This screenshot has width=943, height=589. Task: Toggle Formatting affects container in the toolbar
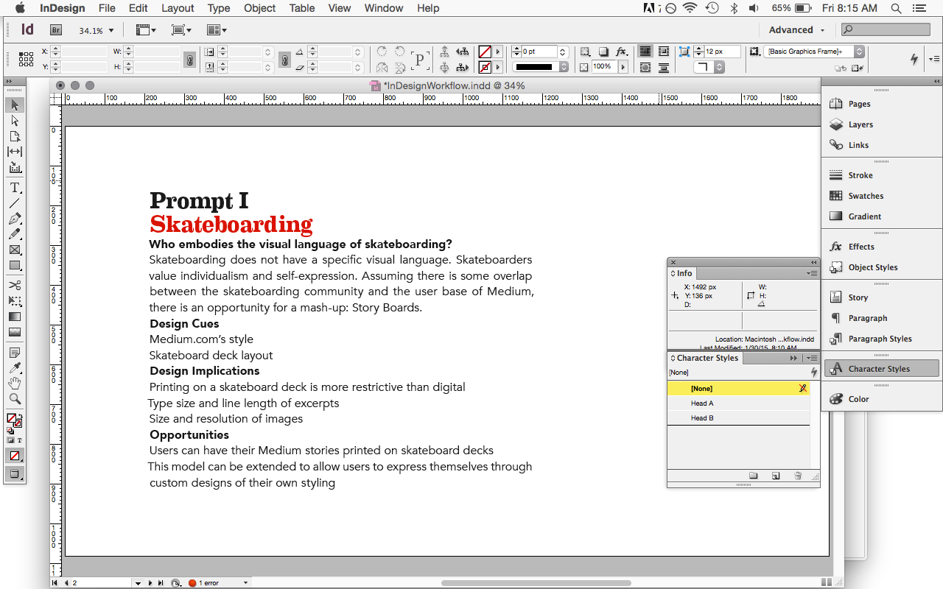[10, 440]
